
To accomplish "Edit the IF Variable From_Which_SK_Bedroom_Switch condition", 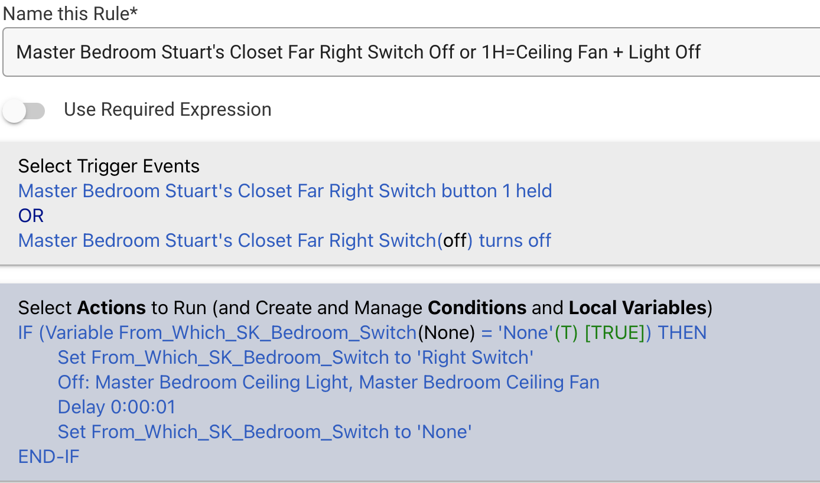I will [x=362, y=332].
